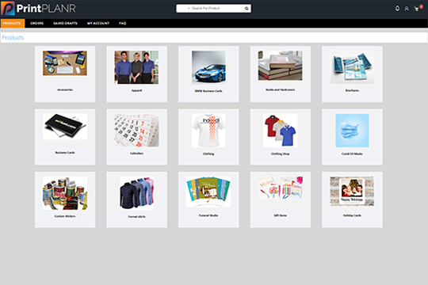Screen dimensions: 428x285
Task: Open the Accessories product thumbnail
Action: pos(65,63)
